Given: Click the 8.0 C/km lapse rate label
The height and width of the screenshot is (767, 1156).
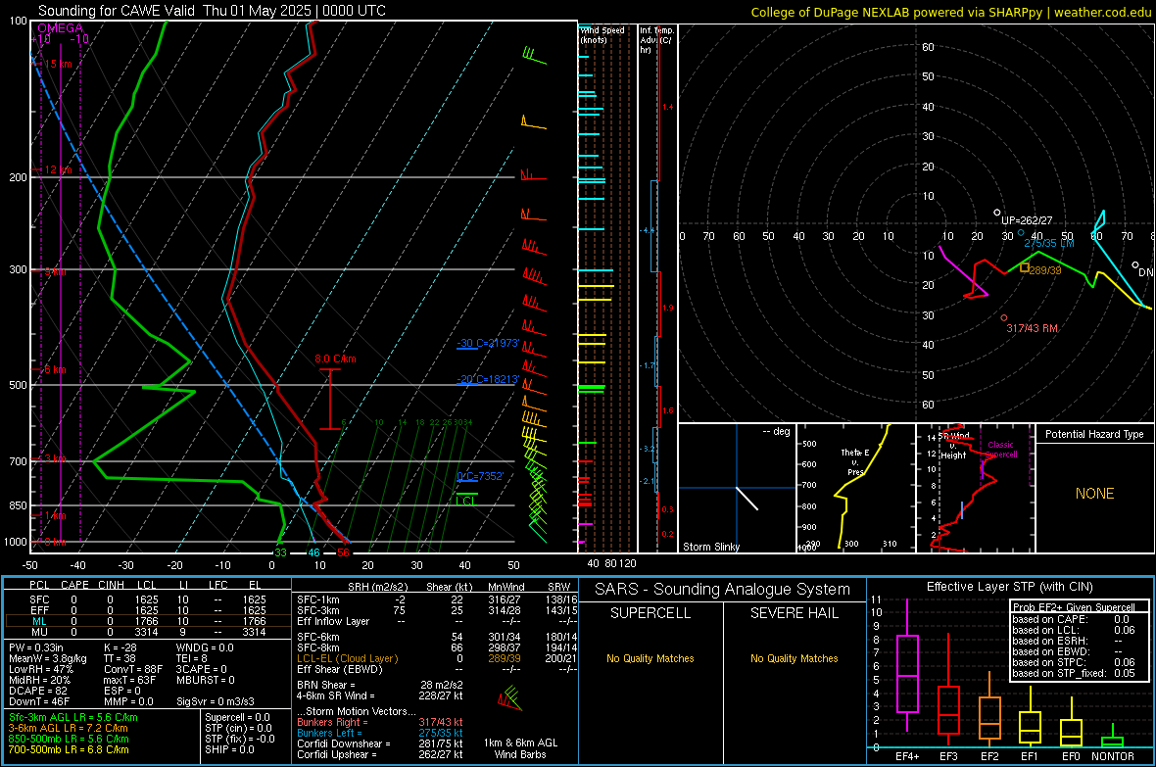Looking at the screenshot, I should click(335, 360).
